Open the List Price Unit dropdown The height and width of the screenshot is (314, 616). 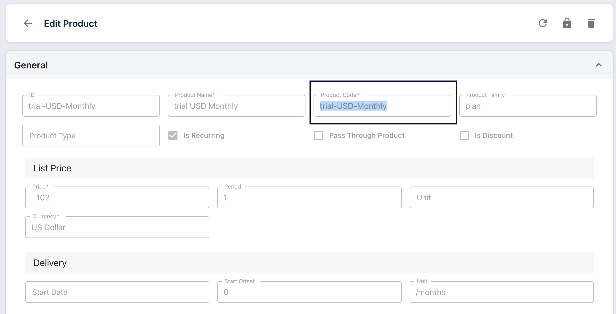click(501, 197)
